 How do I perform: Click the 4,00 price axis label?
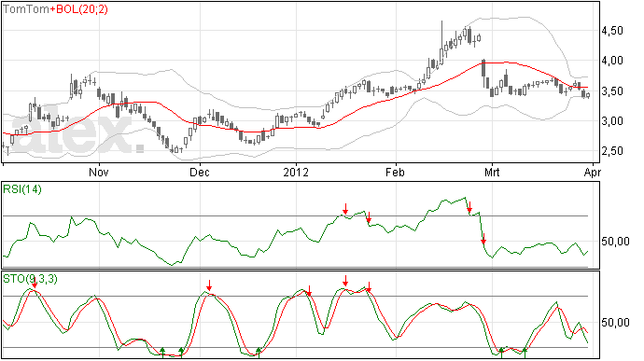point(612,61)
